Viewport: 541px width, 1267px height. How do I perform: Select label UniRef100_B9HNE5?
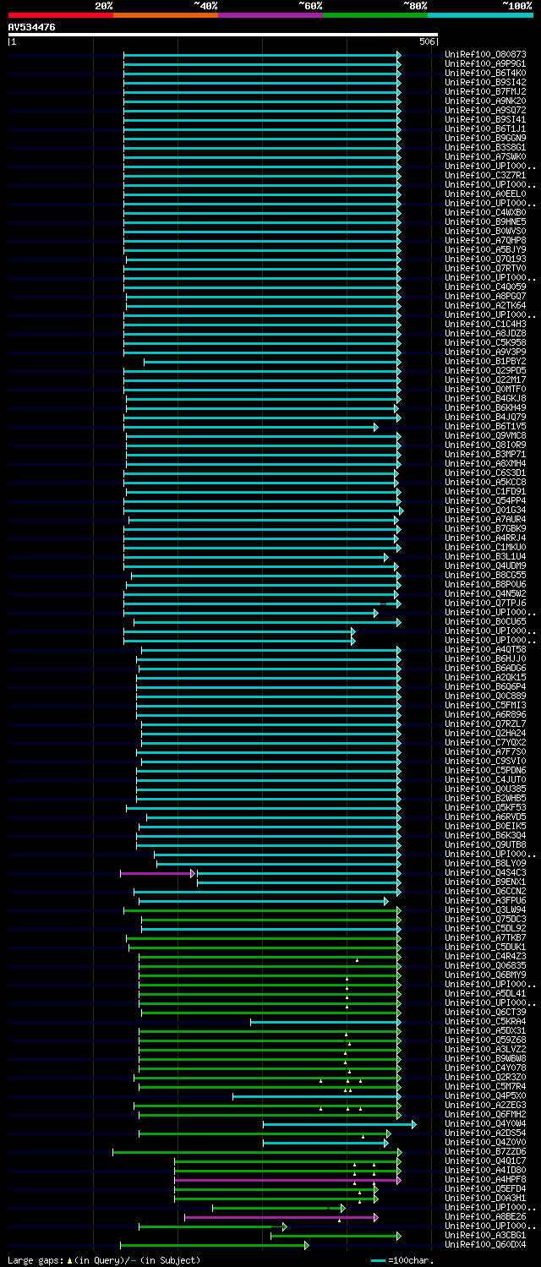tap(485, 222)
